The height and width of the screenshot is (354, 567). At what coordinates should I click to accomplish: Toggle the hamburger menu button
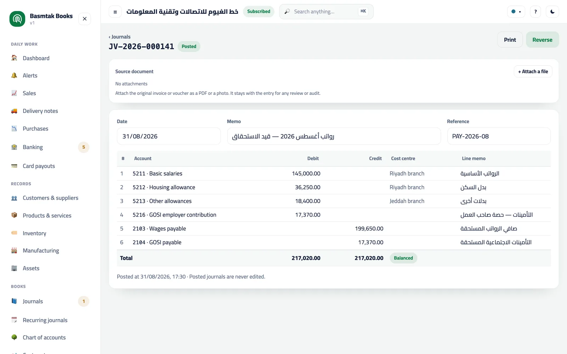click(x=115, y=12)
